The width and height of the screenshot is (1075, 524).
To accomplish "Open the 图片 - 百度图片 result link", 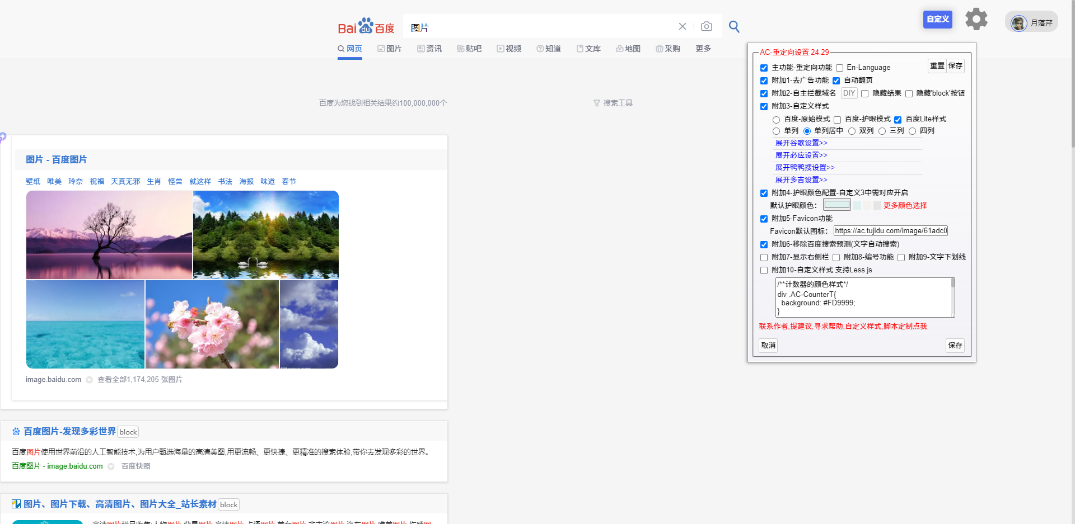I will coord(56,159).
